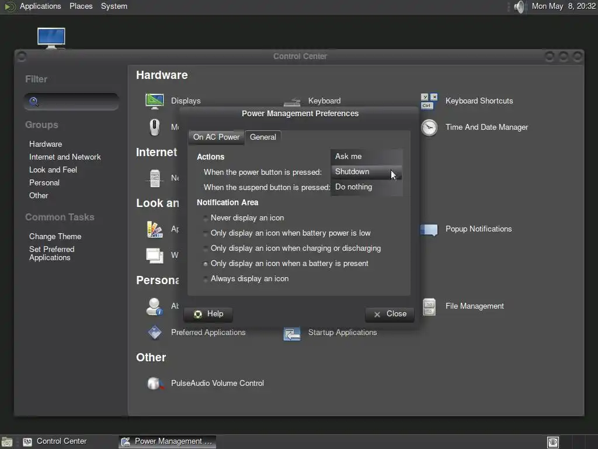The image size is (598, 449).
Task: Open the System menu
Action: (x=114, y=6)
